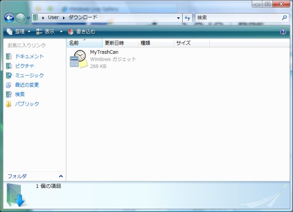The width and height of the screenshot is (293, 212).
Task: Click 書き込む burn button
Action: pyautogui.click(x=81, y=31)
